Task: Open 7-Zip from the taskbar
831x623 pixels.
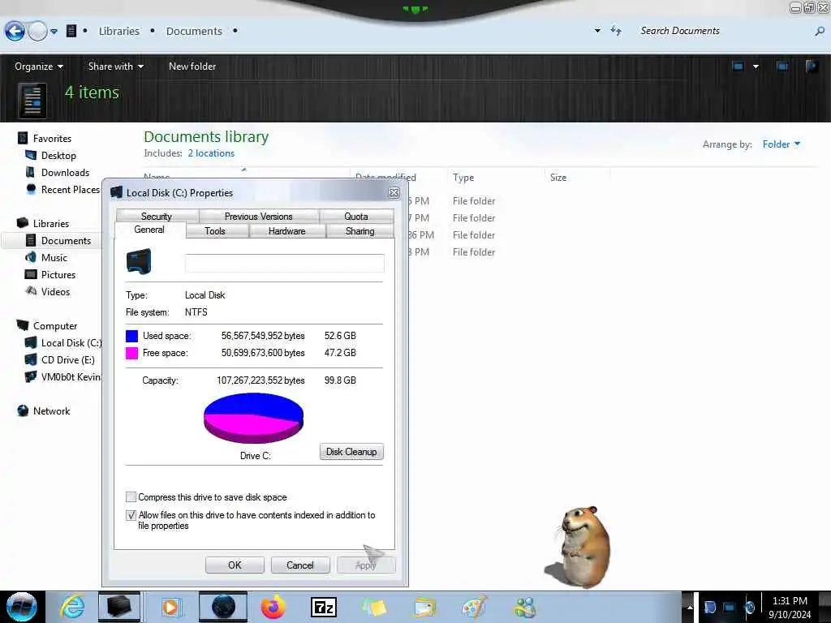Action: point(323,607)
